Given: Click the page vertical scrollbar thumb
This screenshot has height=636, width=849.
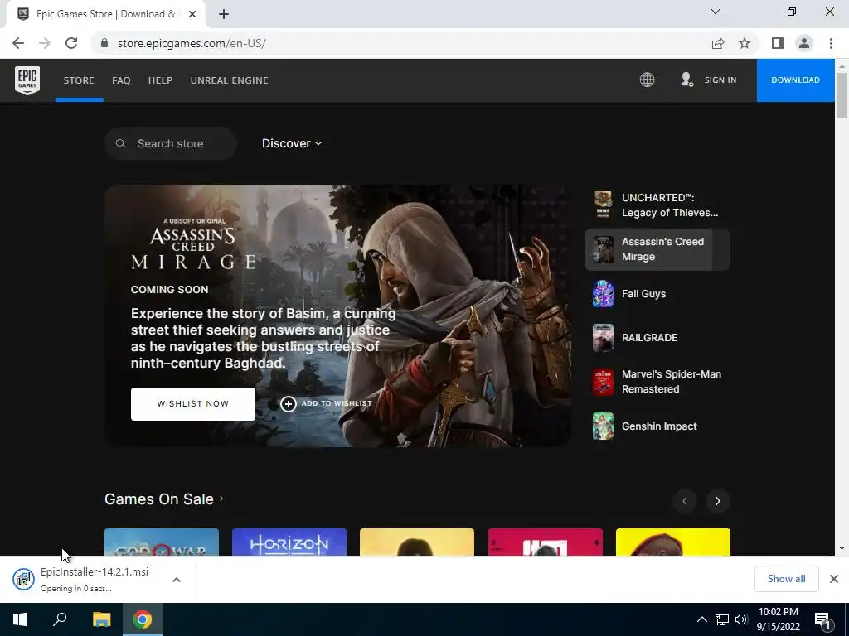Looking at the screenshot, I should point(842,95).
